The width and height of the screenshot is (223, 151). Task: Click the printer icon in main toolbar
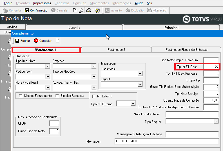click(89, 10)
